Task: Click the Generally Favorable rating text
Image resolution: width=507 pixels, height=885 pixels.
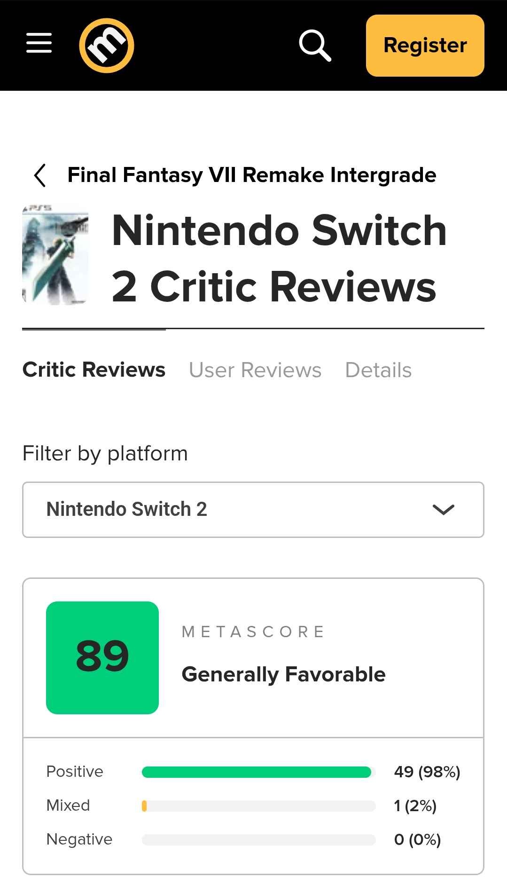Action: point(283,674)
